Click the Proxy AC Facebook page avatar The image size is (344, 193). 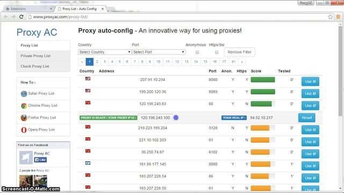[x=26, y=158]
